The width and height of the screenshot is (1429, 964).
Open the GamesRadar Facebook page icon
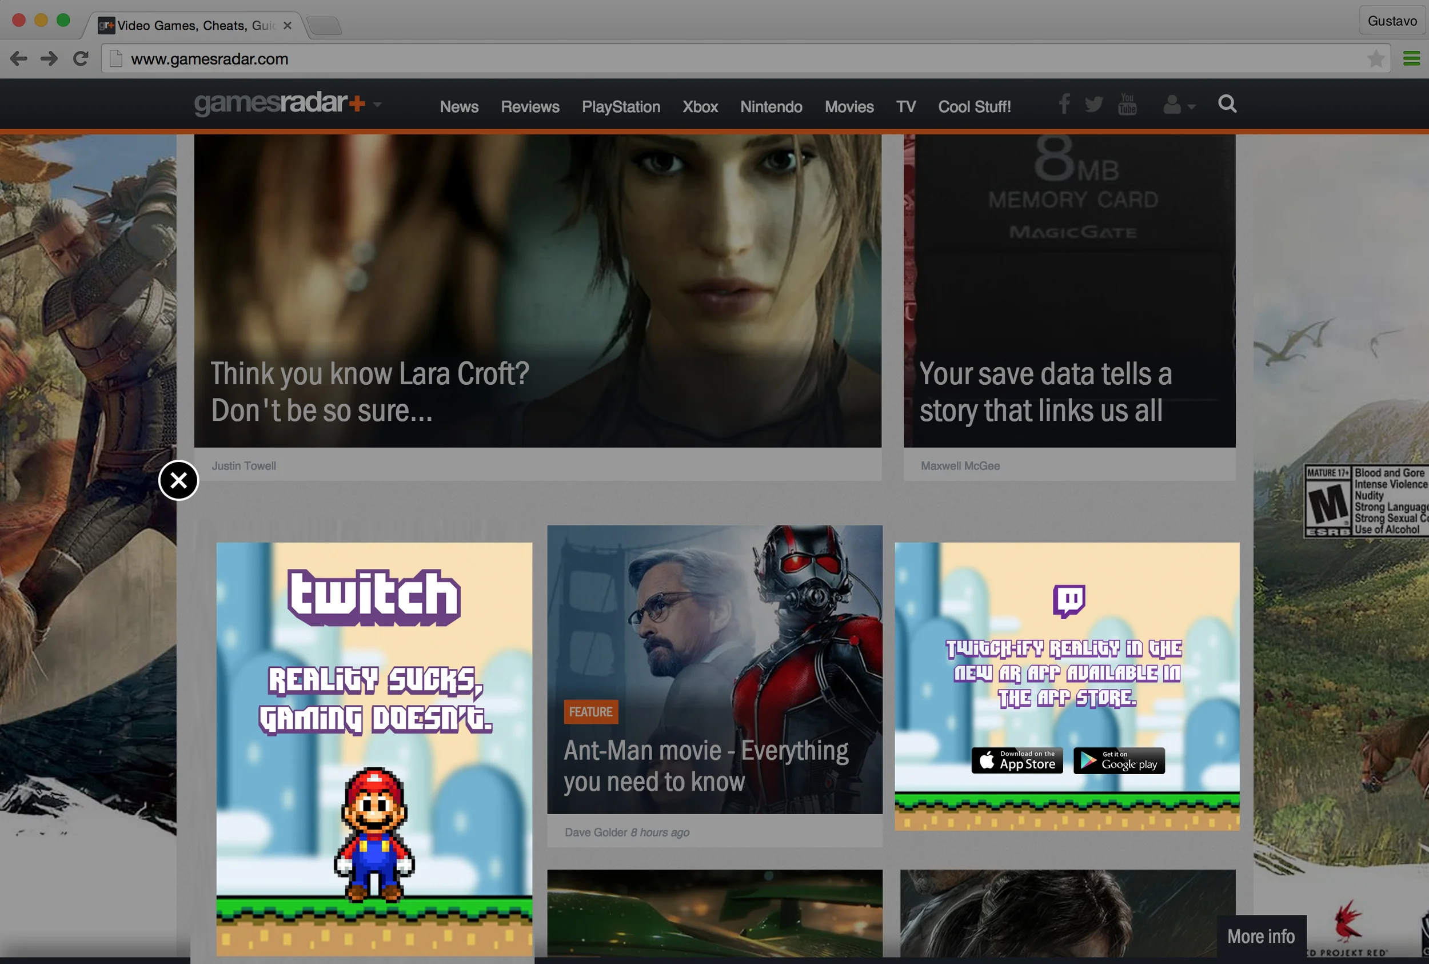pyautogui.click(x=1064, y=104)
